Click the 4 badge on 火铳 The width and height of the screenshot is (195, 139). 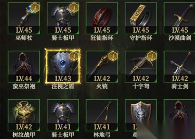(x=113, y=56)
